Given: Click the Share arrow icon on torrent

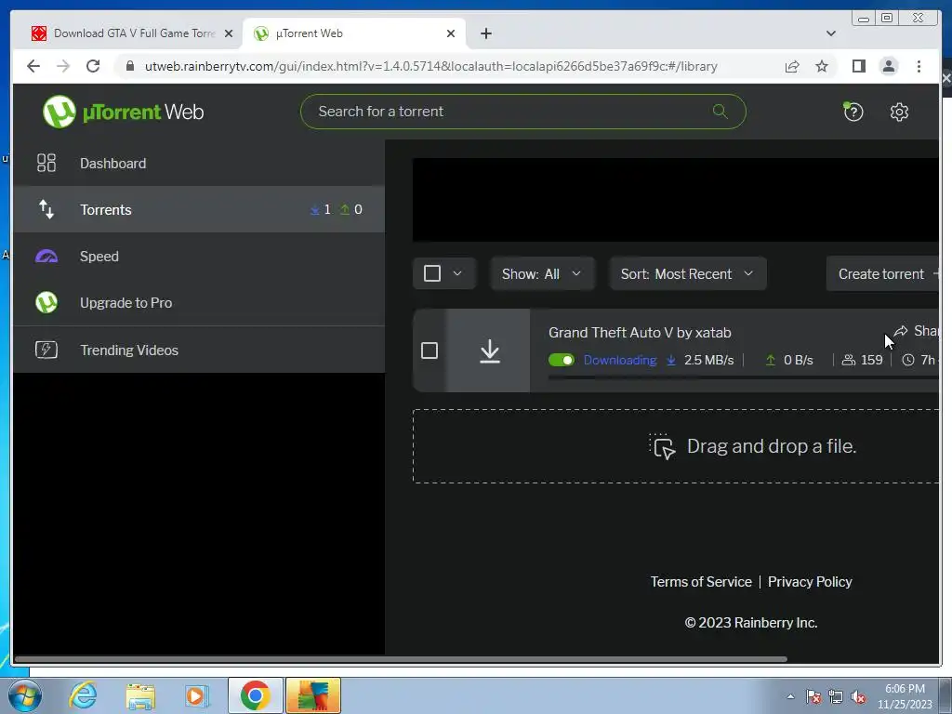Looking at the screenshot, I should (900, 331).
